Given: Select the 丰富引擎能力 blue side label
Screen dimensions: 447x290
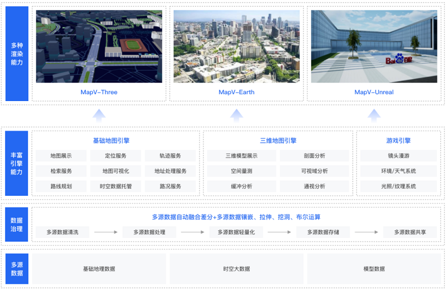Looking at the screenshot, I should [16, 163].
